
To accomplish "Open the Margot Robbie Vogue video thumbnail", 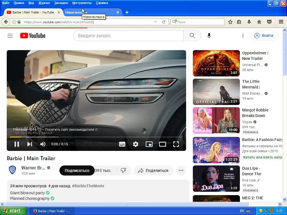I will [x=216, y=120].
